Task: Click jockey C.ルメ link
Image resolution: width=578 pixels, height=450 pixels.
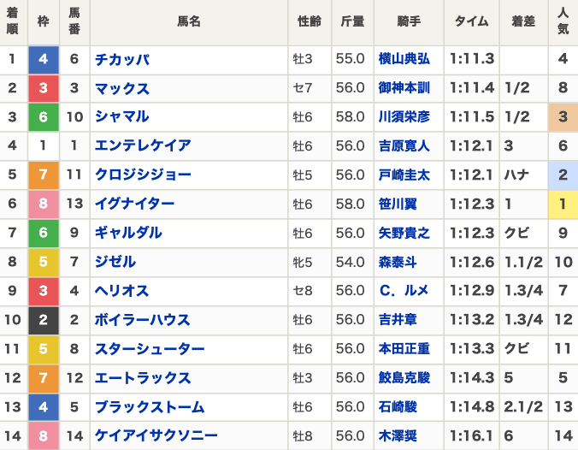Action: tap(404, 292)
